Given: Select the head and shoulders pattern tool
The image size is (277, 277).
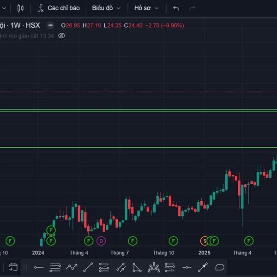Looking at the screenshot, I should [x=154, y=267].
